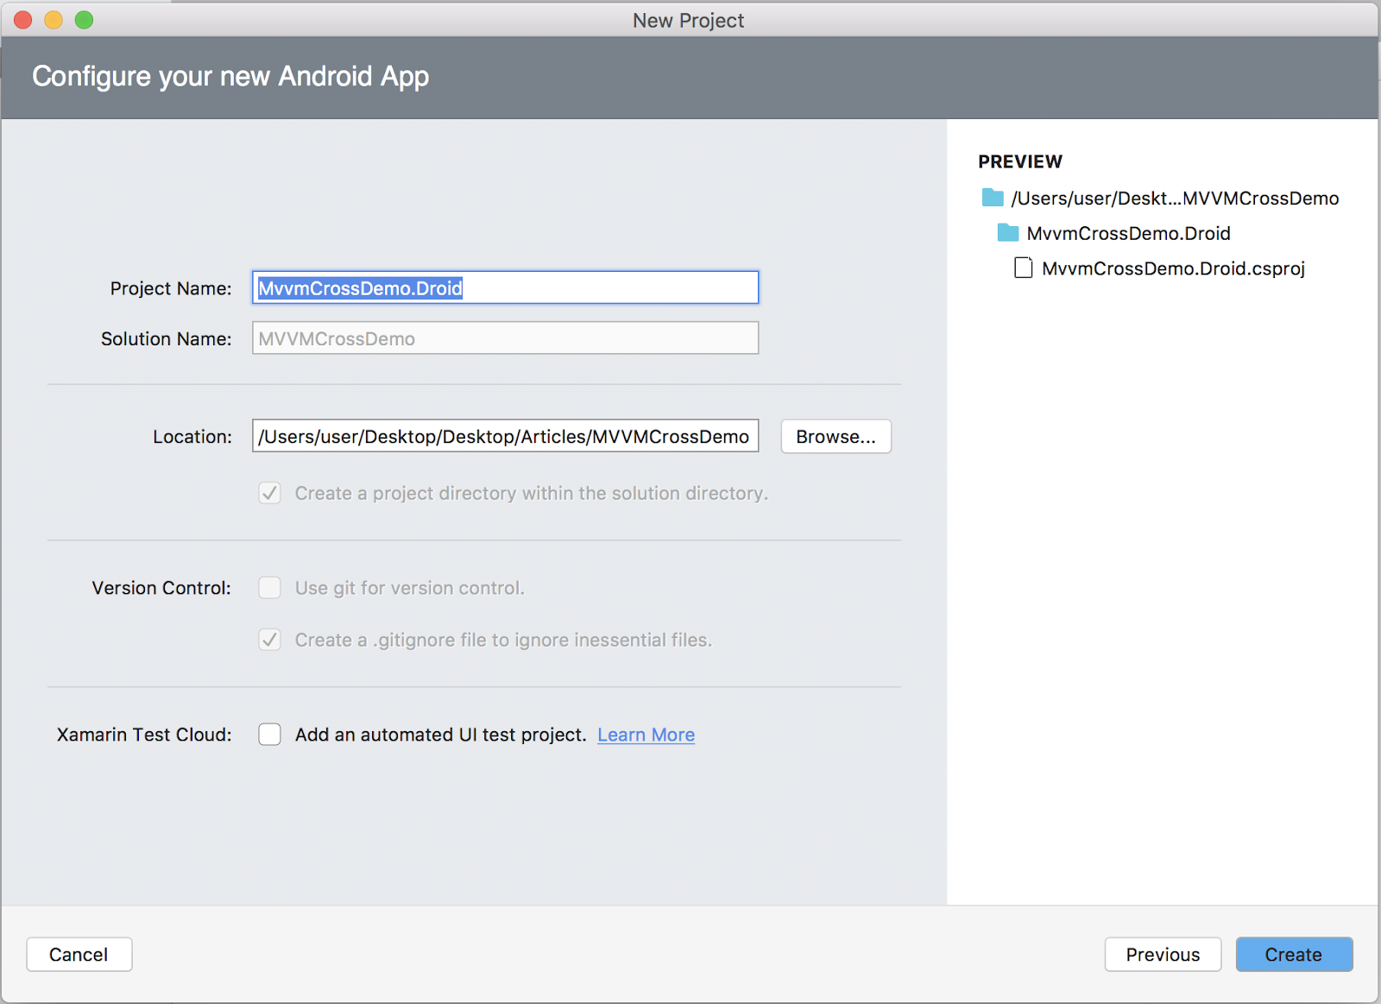Select MvvmCrossDemo.Droid.csproj in preview tree

point(1172,268)
